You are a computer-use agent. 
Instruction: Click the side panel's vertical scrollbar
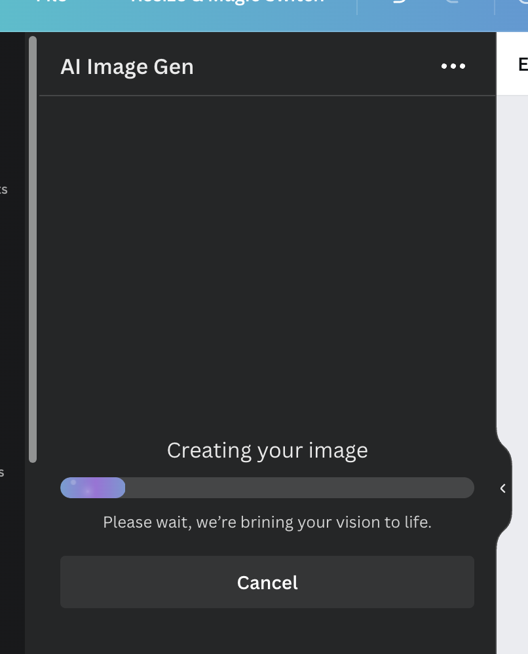33,249
